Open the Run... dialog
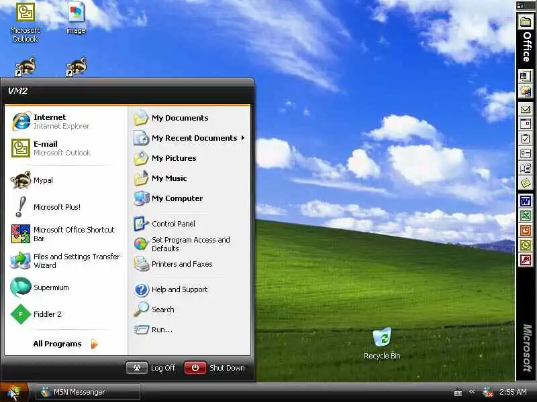 click(189, 330)
